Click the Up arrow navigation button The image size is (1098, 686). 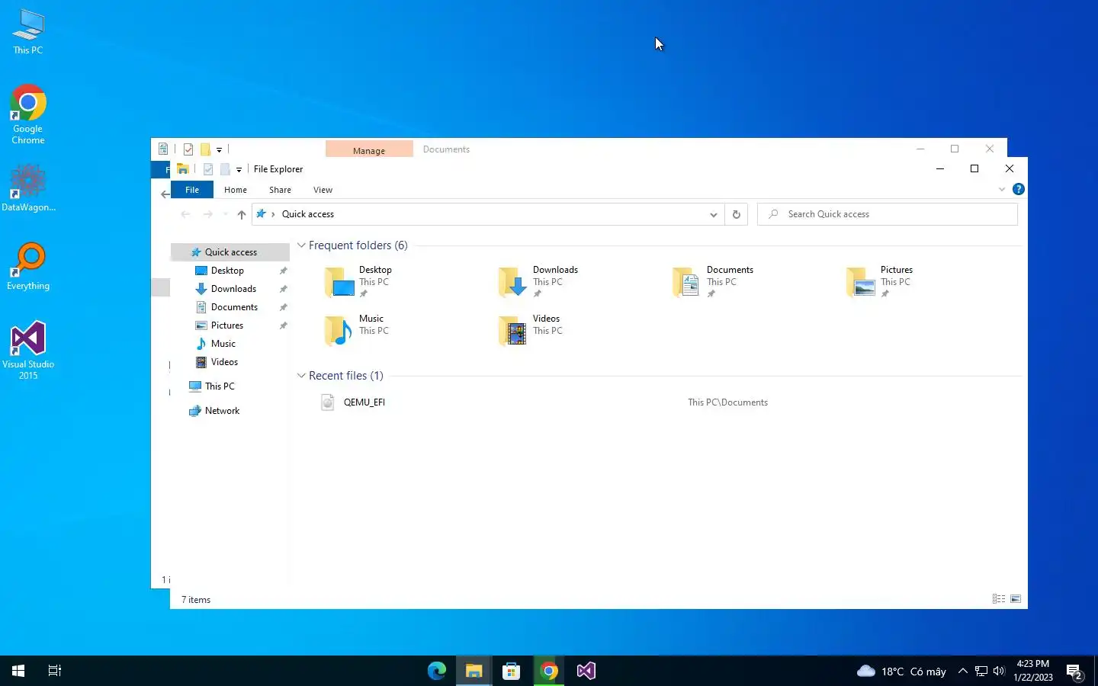coord(242,214)
